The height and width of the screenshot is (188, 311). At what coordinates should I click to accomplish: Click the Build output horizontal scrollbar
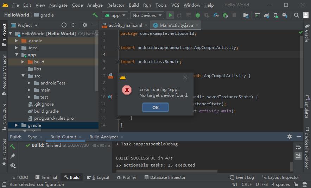[x=167, y=171]
